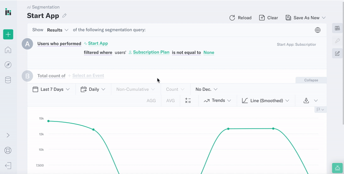Open the Home sidebar icon
Image resolution: width=344 pixels, height=174 pixels.
click(8, 50)
